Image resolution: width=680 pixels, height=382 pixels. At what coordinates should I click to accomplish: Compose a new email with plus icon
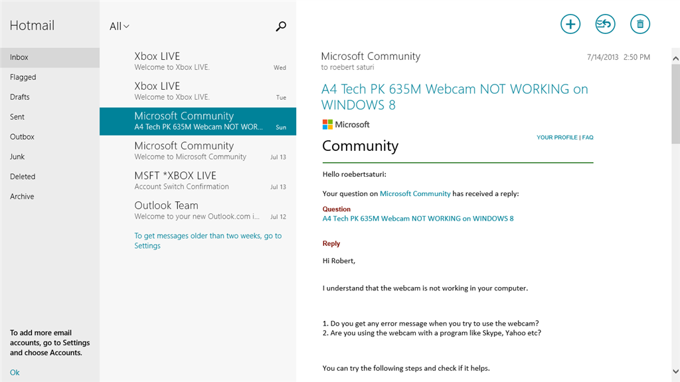pos(570,24)
